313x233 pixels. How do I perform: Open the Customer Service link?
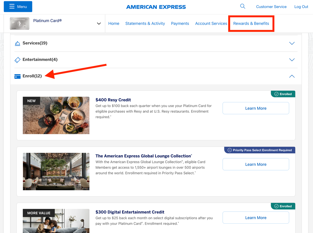(271, 7)
